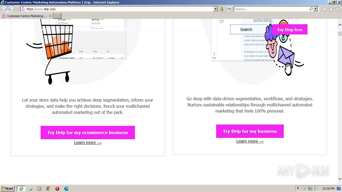Viewport: 342px width, 192px height.
Task: Click the browser Back arrow button
Action: pos(4,9)
